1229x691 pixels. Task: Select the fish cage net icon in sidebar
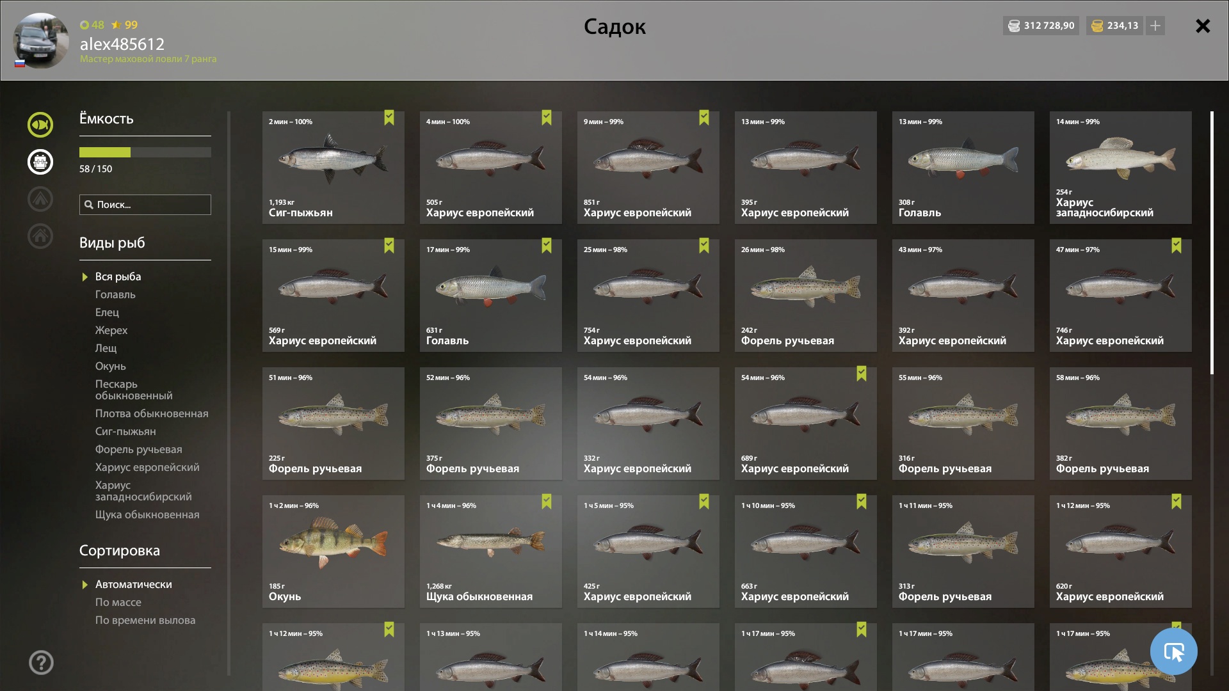40,162
